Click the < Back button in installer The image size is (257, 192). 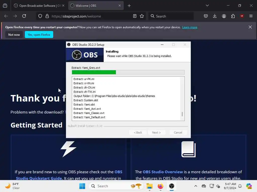(138, 132)
